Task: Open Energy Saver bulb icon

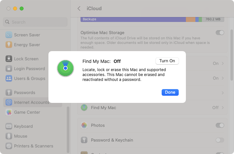Action: pyautogui.click(x=9, y=45)
